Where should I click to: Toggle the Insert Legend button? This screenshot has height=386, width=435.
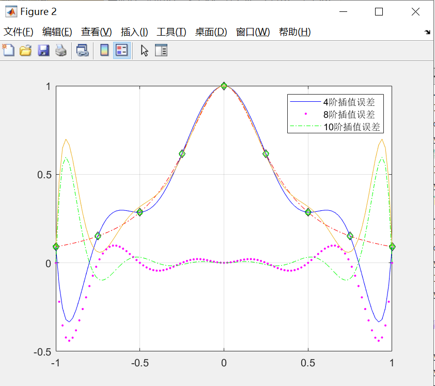click(x=122, y=51)
